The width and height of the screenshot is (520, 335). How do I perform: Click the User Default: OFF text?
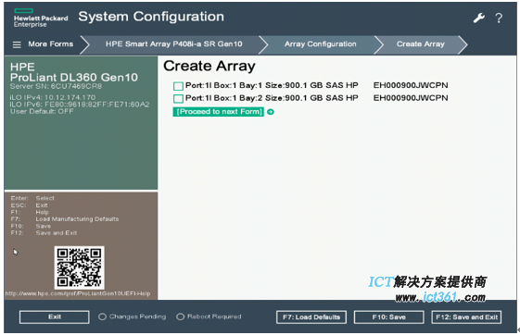42,111
